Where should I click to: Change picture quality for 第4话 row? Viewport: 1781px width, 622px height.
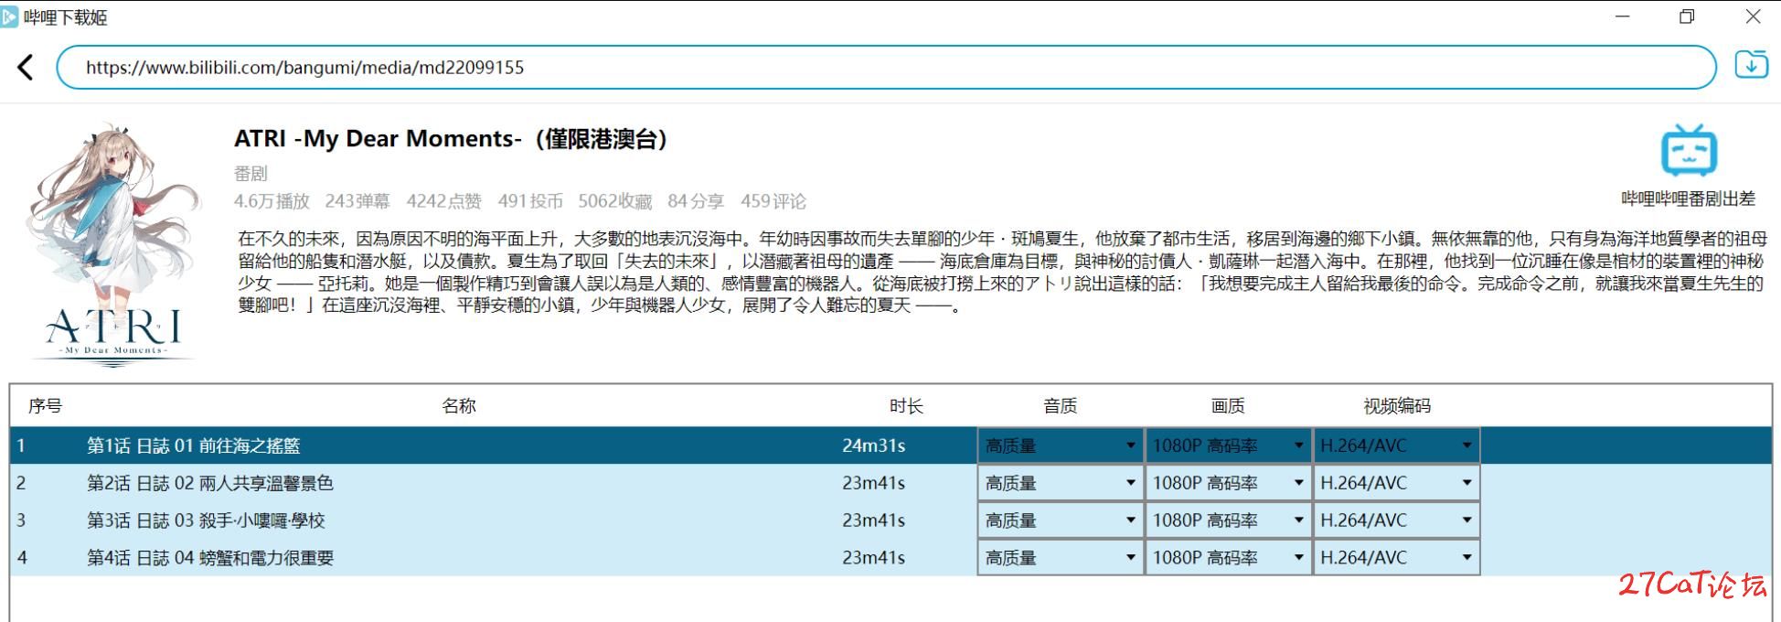pyautogui.click(x=1228, y=558)
